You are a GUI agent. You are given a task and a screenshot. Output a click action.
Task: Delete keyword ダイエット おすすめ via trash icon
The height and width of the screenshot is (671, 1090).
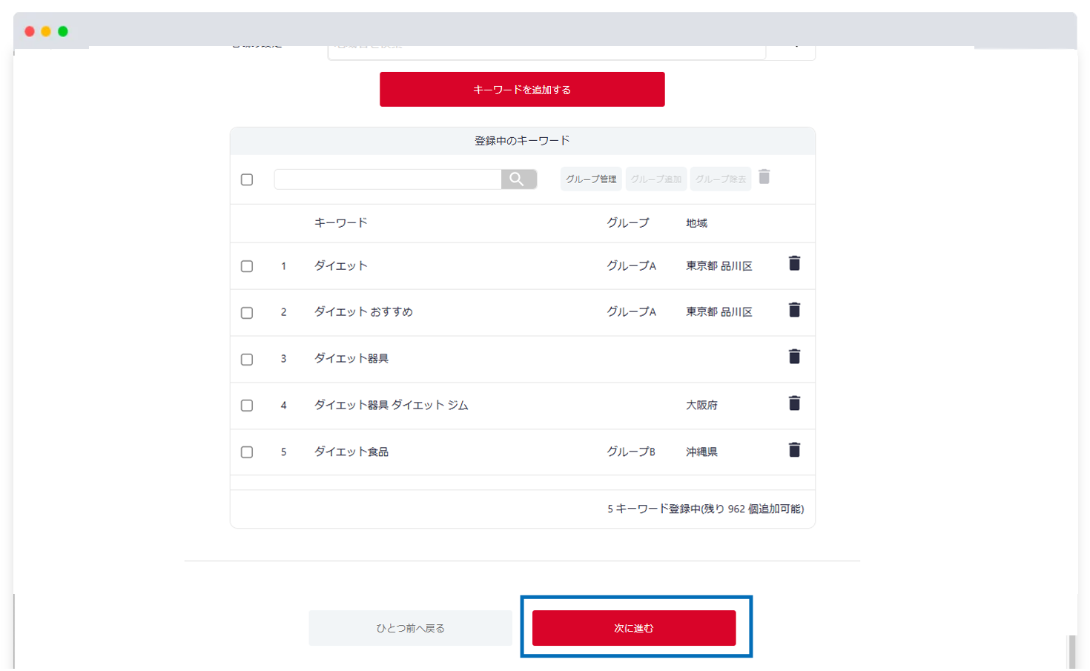pos(794,310)
